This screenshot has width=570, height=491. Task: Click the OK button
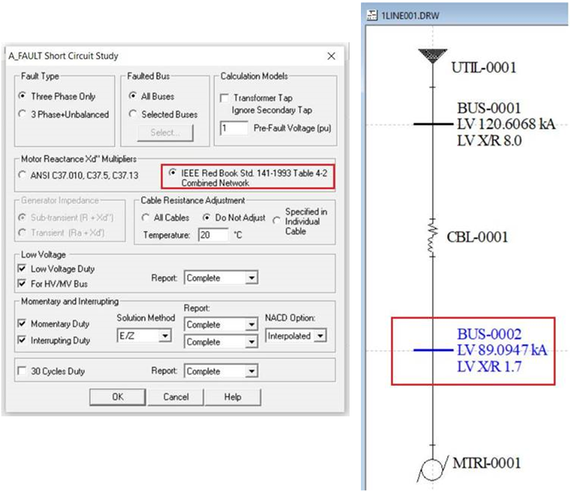tap(117, 397)
